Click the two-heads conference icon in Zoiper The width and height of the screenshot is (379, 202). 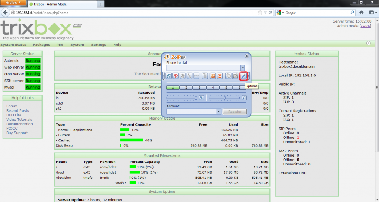coord(228,76)
